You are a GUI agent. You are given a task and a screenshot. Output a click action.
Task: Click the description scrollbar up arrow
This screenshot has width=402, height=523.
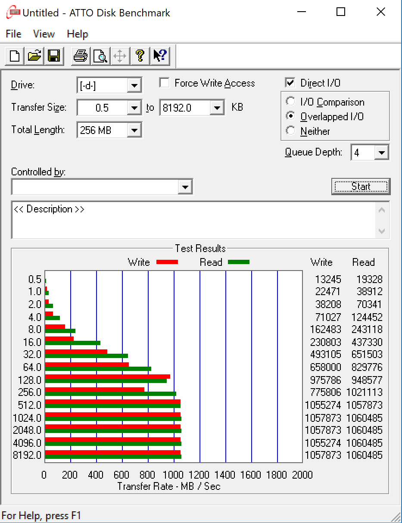[382, 210]
